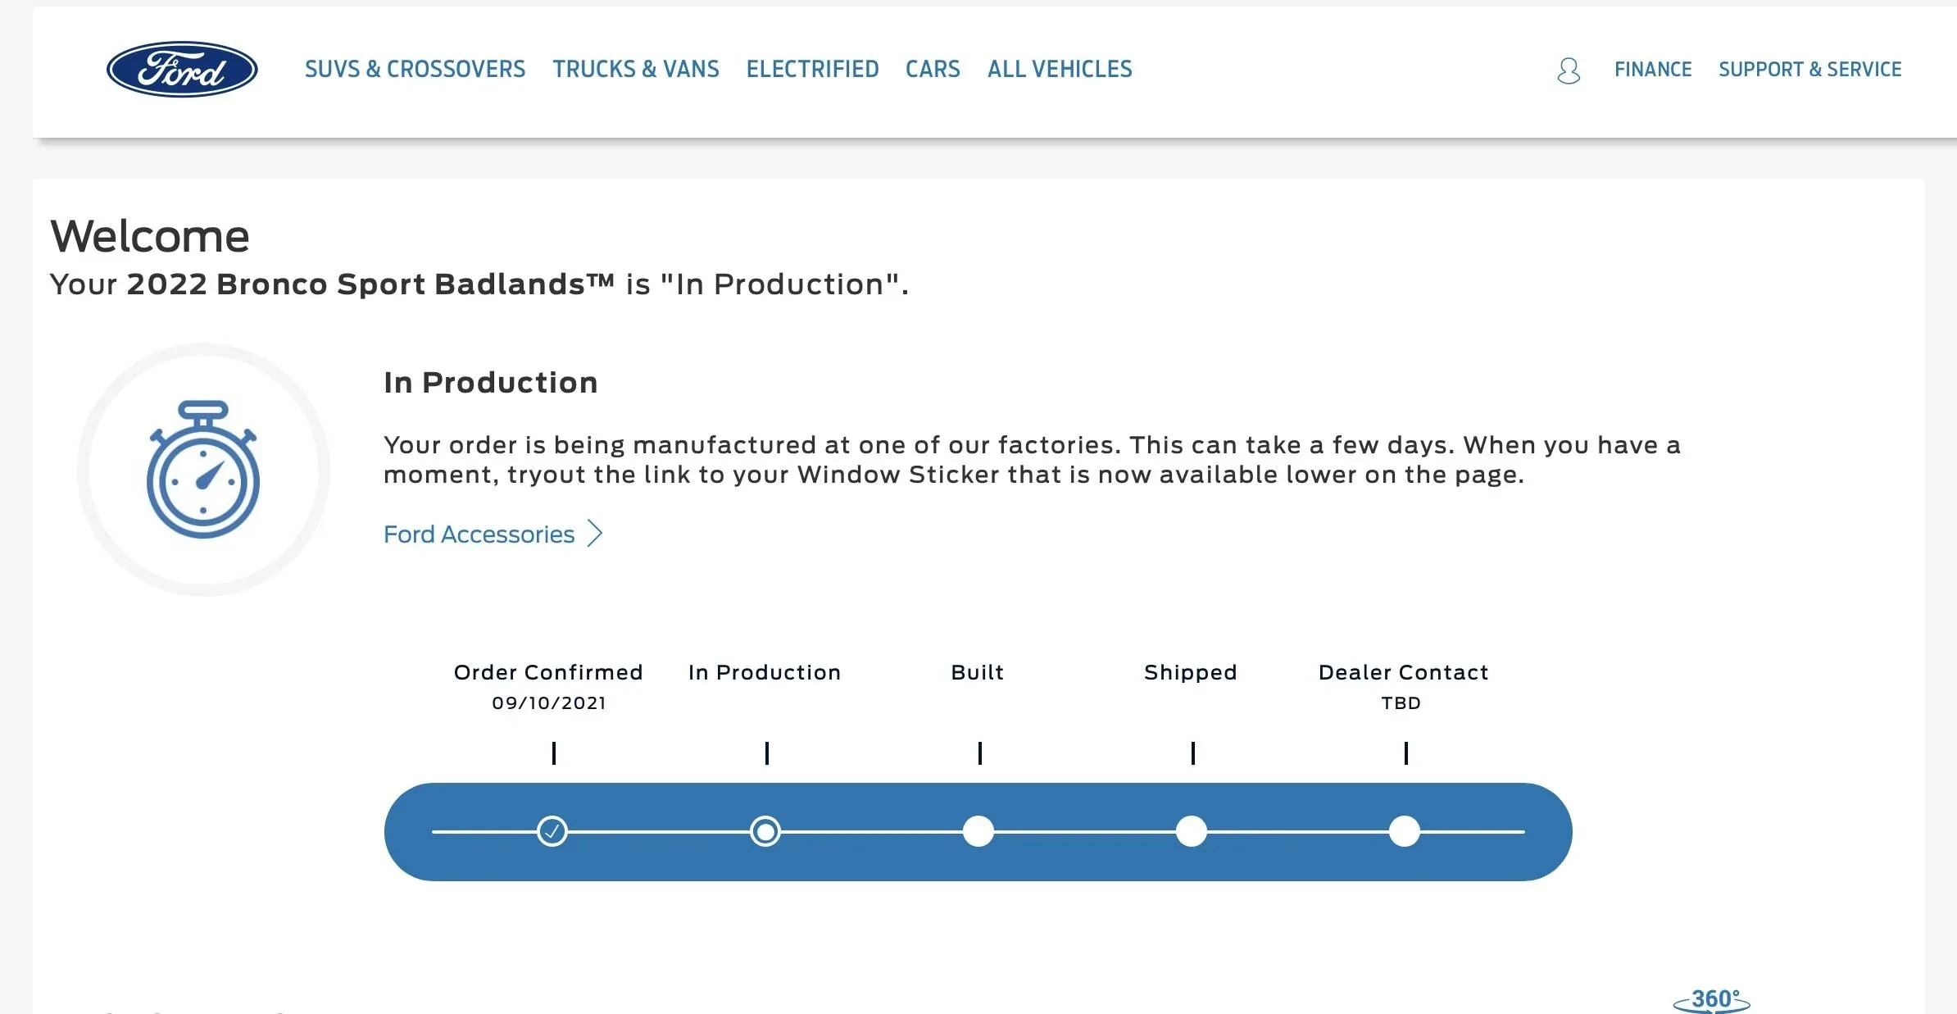Open Support & Service
This screenshot has width=1957, height=1014.
1809,70
